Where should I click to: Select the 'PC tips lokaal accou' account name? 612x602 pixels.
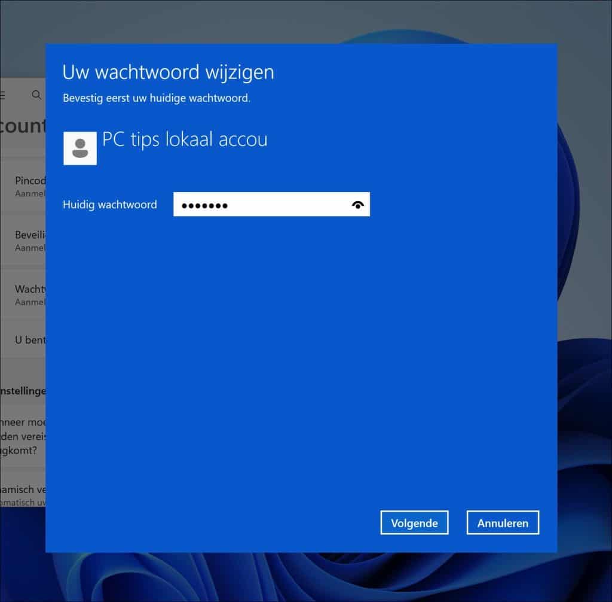185,139
